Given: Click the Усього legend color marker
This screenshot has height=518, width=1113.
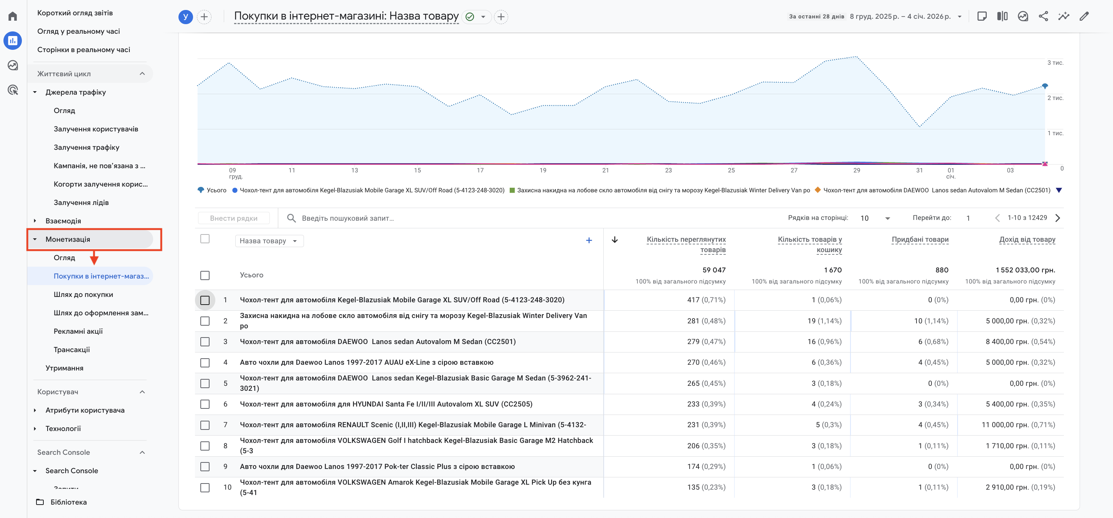Looking at the screenshot, I should (x=200, y=190).
